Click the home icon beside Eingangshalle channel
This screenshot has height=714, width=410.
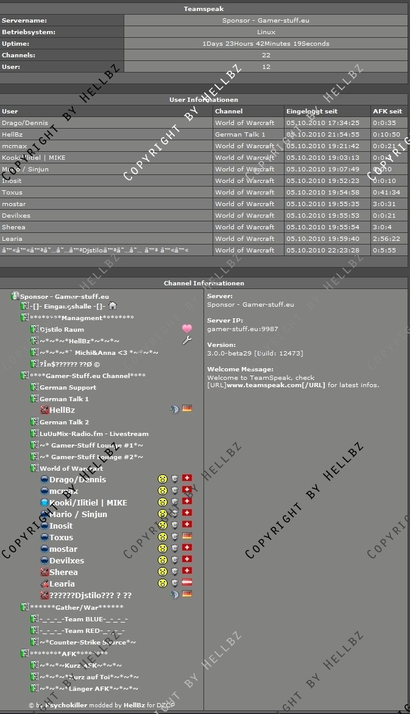tap(112, 306)
